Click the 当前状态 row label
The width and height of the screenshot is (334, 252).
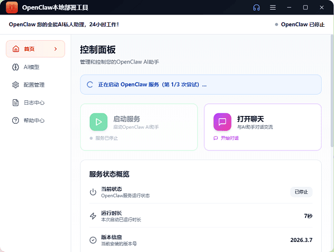coord(111,189)
